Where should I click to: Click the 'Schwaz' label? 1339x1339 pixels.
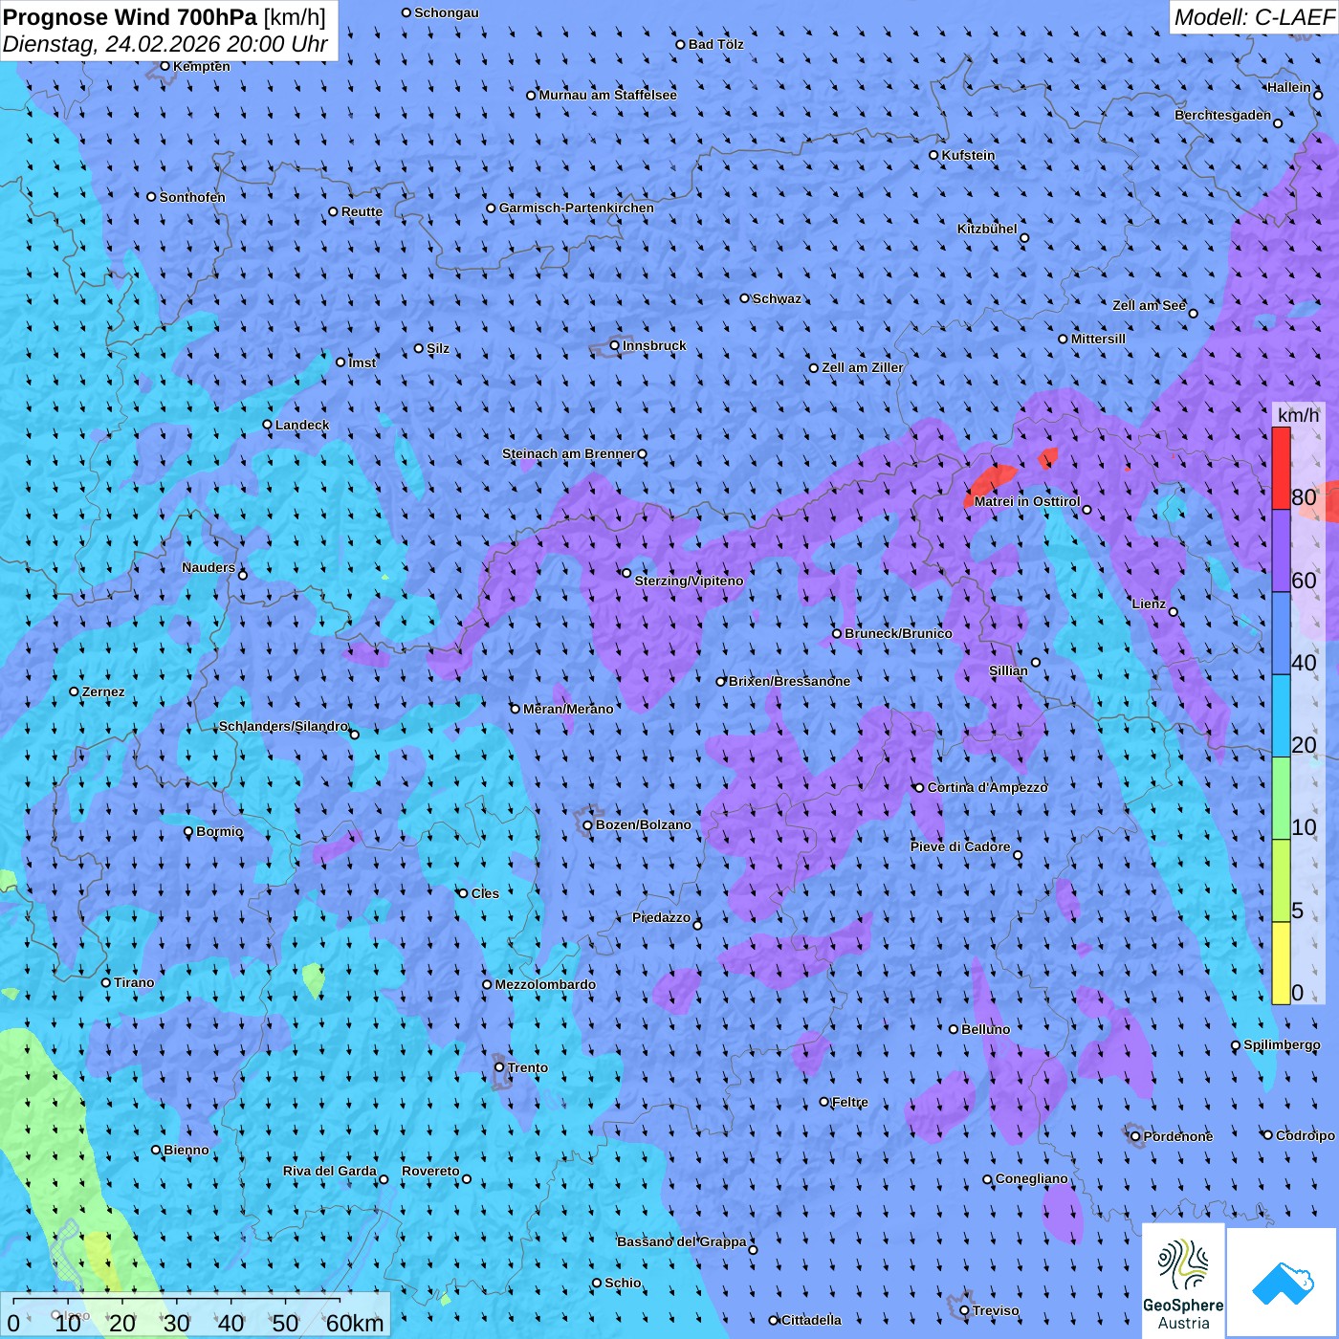coord(777,298)
